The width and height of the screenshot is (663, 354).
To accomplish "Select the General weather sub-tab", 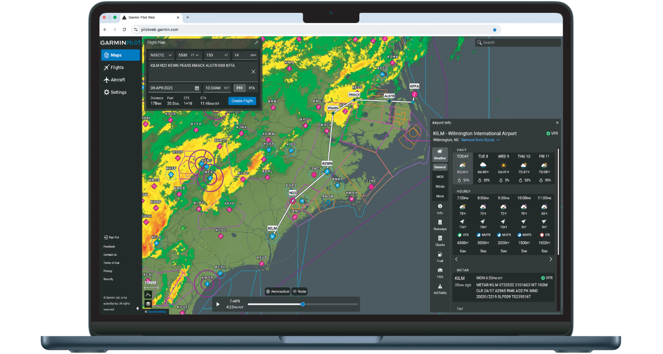I will click(x=440, y=167).
